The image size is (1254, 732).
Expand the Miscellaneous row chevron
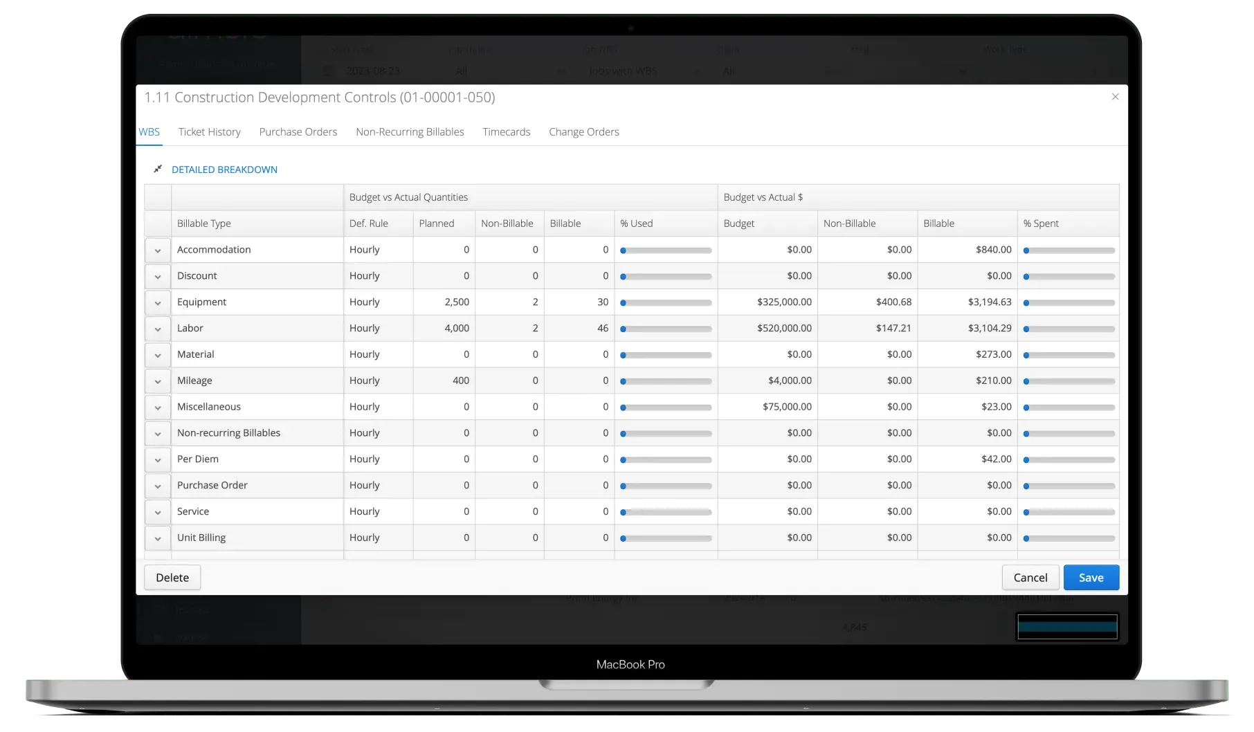pyautogui.click(x=158, y=408)
